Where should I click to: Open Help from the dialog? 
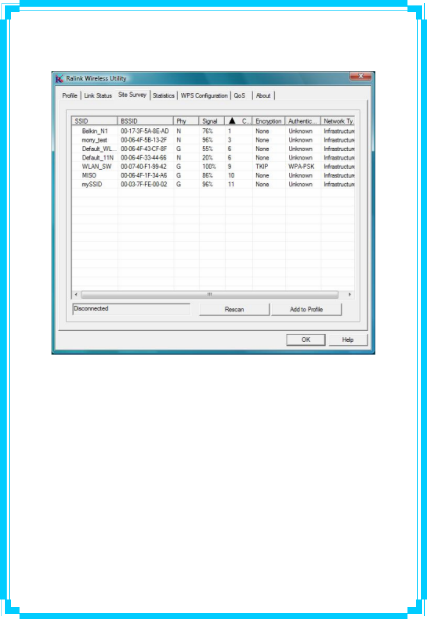coord(348,340)
